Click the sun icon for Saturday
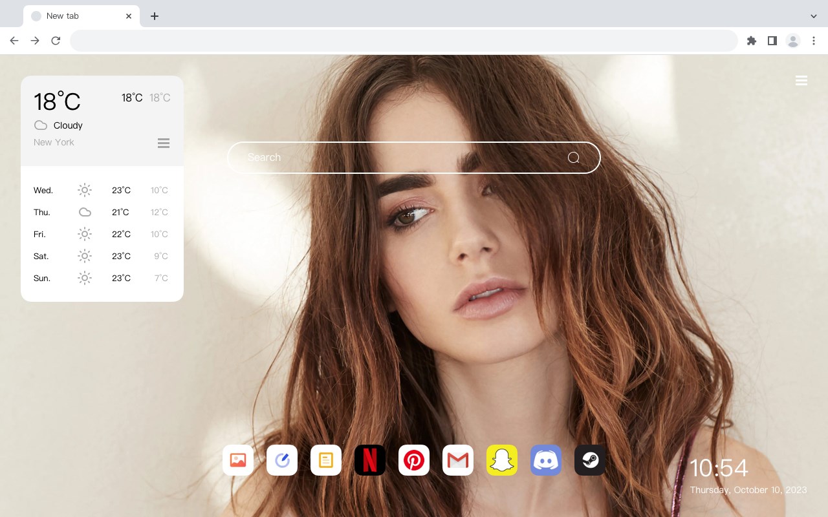Screen dimensions: 828x517 coord(85,256)
